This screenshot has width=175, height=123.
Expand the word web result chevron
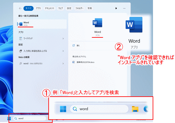pyautogui.click(x=63, y=63)
